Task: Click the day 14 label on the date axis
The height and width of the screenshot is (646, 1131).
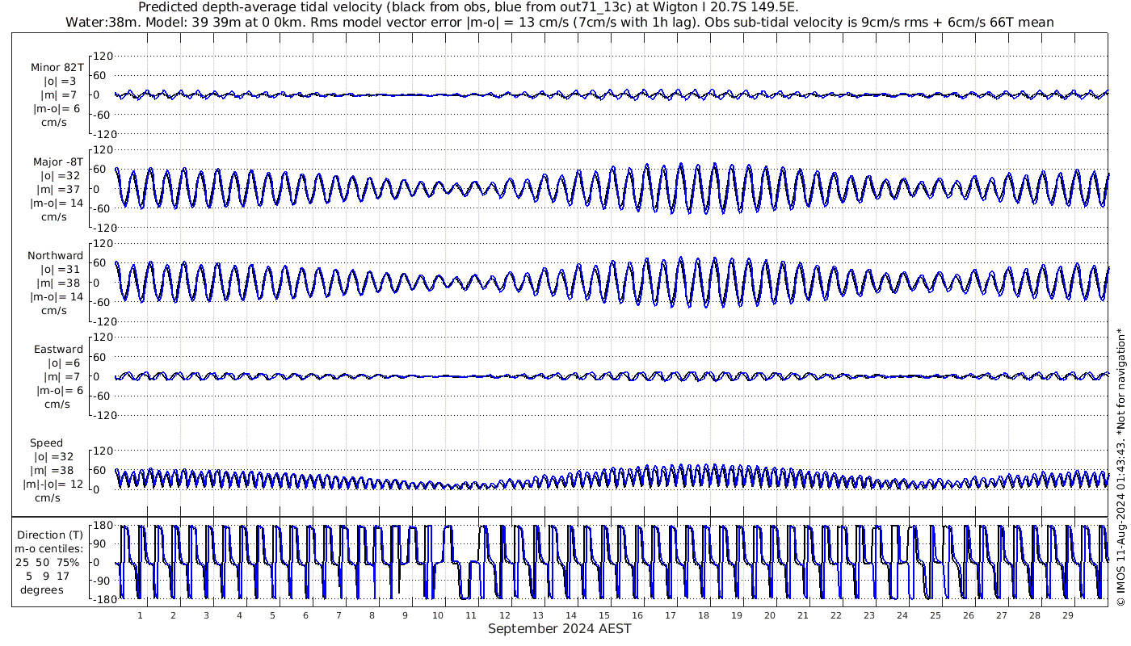Action: point(570,615)
